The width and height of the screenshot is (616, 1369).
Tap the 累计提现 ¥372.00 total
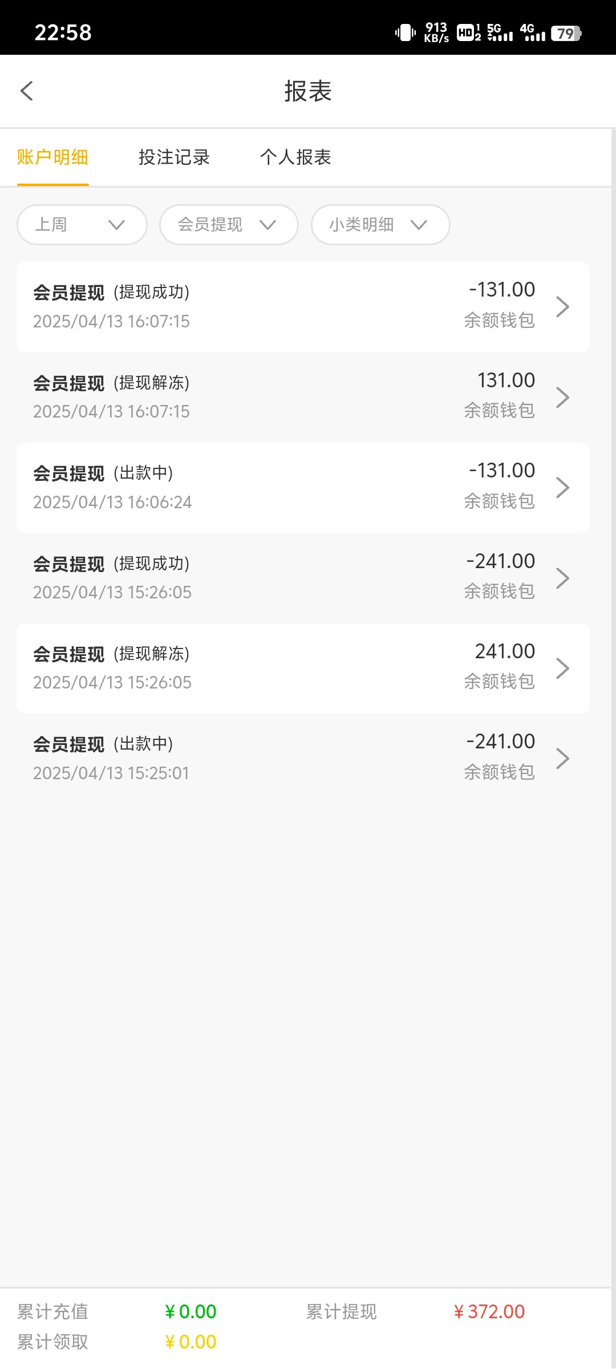point(489,1312)
